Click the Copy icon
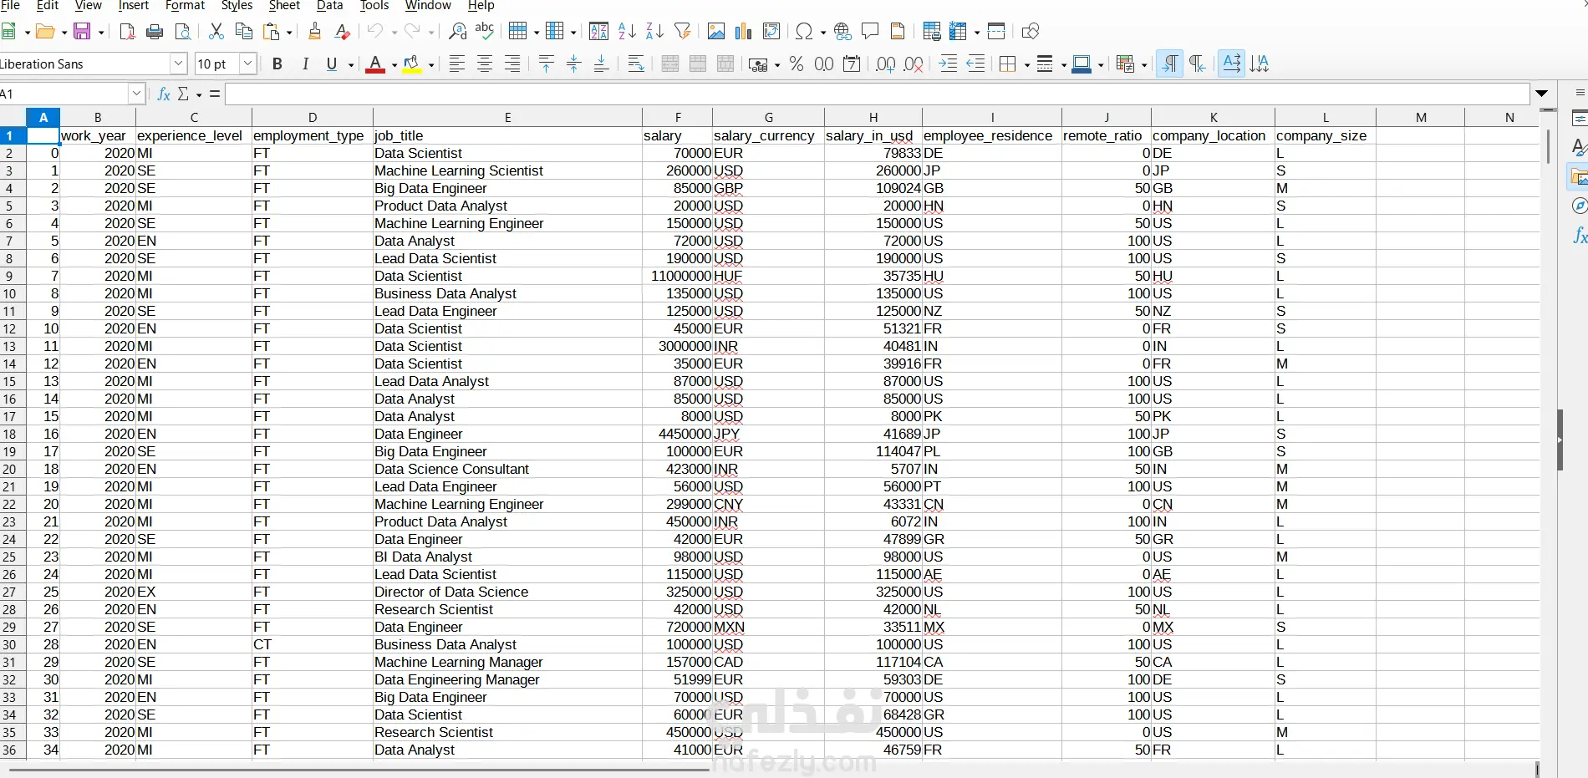The image size is (1588, 778). tap(244, 32)
